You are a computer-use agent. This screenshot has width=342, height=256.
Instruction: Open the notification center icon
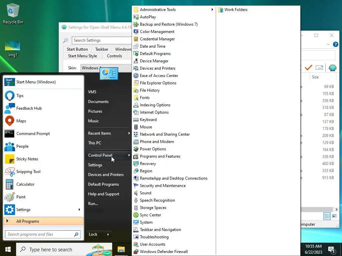[332, 250]
